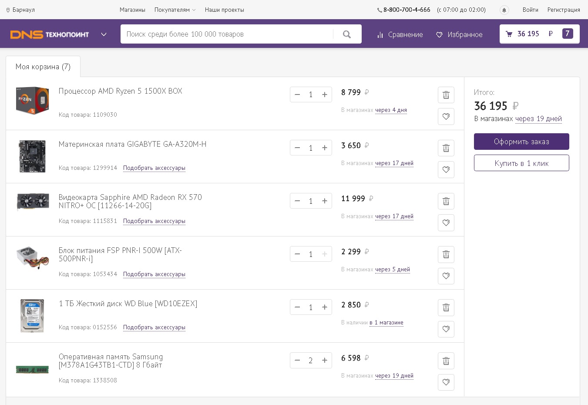588x405 pixels.
Task: Trash the FSP power supply item
Action: 446,254
